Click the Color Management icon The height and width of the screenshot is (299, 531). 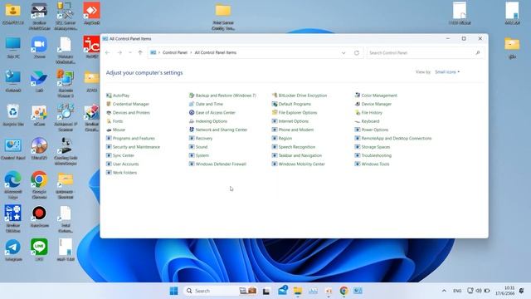tap(358, 96)
